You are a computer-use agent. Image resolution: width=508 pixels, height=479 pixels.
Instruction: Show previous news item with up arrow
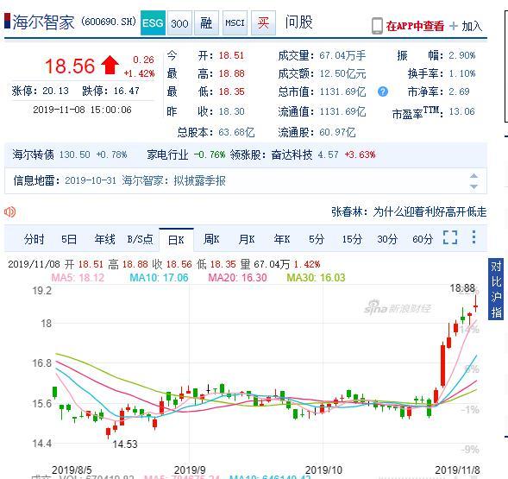tap(474, 175)
